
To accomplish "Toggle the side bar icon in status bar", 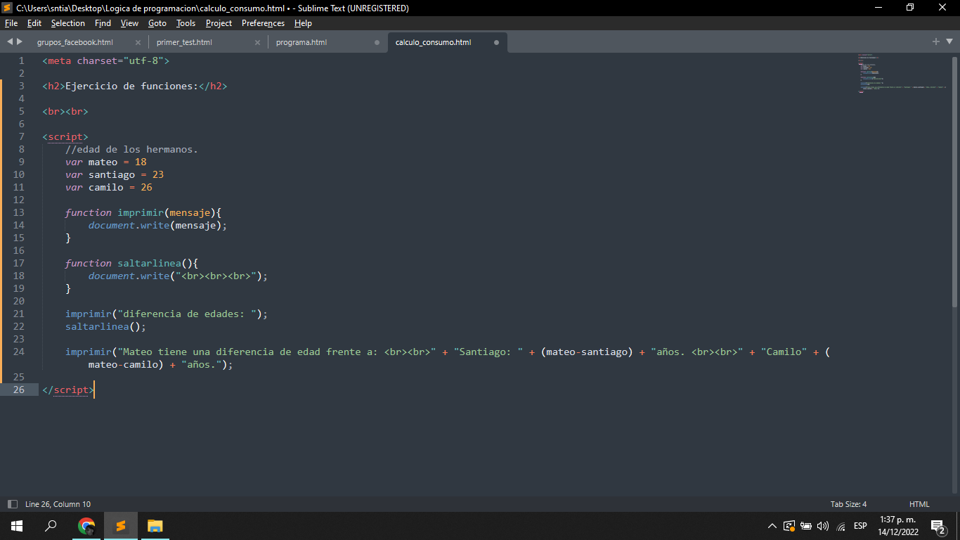I will point(12,504).
